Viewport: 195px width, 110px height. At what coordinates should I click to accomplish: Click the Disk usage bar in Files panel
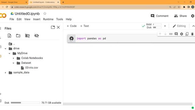click(x=25, y=103)
